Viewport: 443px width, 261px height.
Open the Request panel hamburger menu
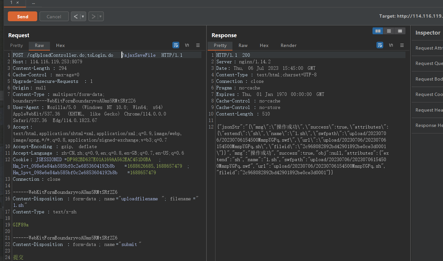(198, 45)
